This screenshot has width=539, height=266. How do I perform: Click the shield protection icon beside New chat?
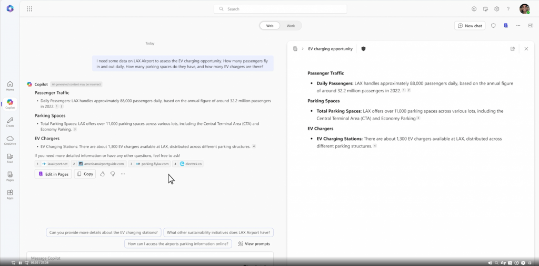coord(493,26)
